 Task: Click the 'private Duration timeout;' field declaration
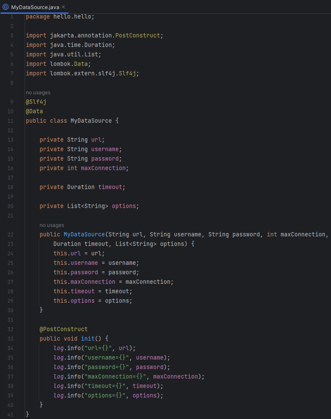[82, 187]
